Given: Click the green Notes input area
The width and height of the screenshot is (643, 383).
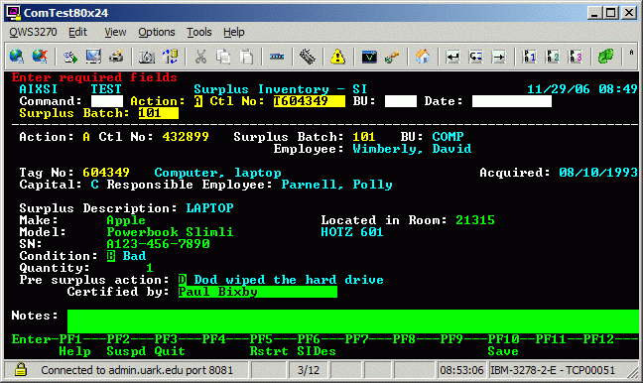Looking at the screenshot, I should pyautogui.click(x=353, y=321).
